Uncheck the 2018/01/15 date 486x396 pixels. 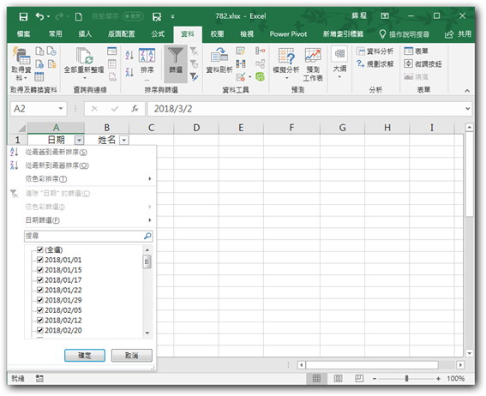pyautogui.click(x=39, y=270)
